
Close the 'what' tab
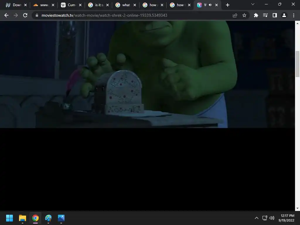(135, 5)
